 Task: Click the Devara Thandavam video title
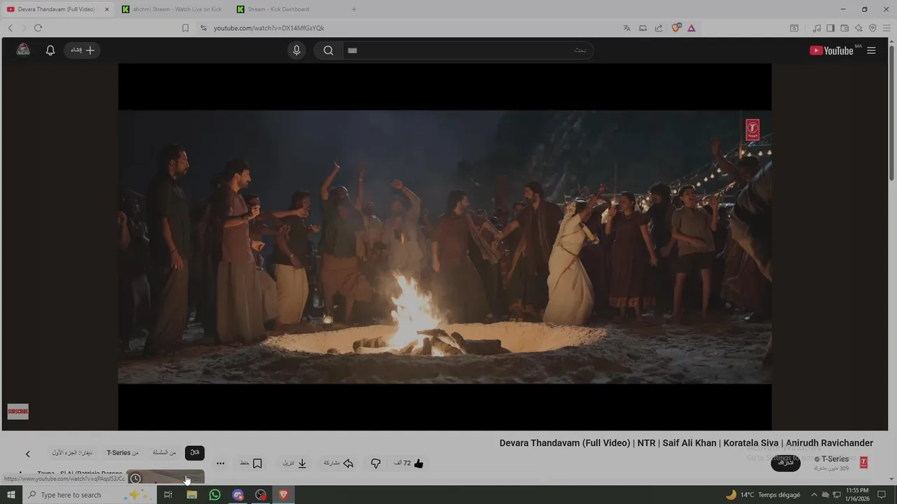(686, 443)
